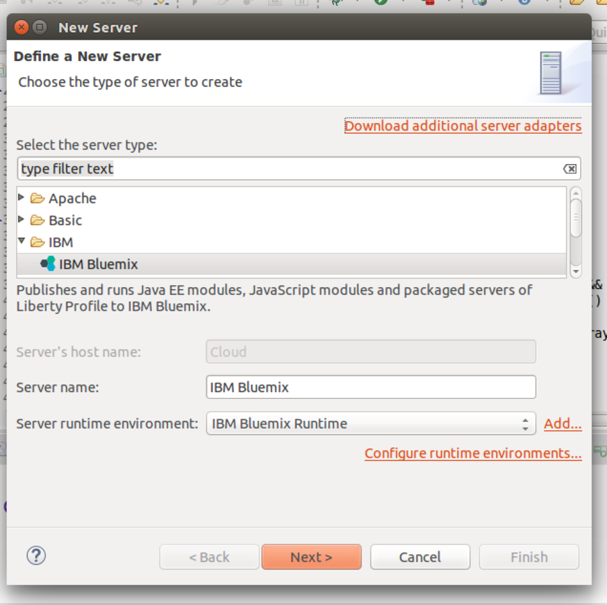Select the Basic folder row
The width and height of the screenshot is (607, 605).
292,220
